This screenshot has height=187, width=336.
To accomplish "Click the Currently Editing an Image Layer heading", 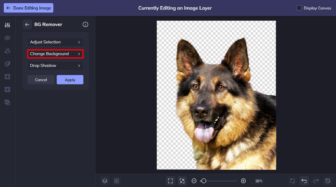I will pyautogui.click(x=175, y=8).
